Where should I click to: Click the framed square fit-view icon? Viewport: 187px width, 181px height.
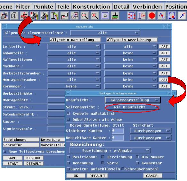pyautogui.click(x=105, y=16)
